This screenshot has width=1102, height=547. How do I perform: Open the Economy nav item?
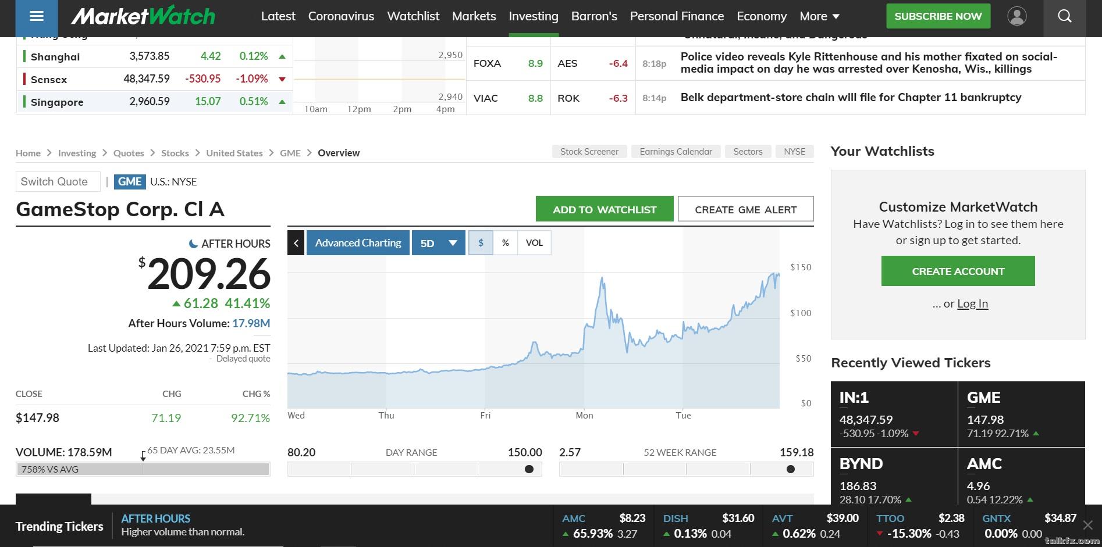(762, 16)
